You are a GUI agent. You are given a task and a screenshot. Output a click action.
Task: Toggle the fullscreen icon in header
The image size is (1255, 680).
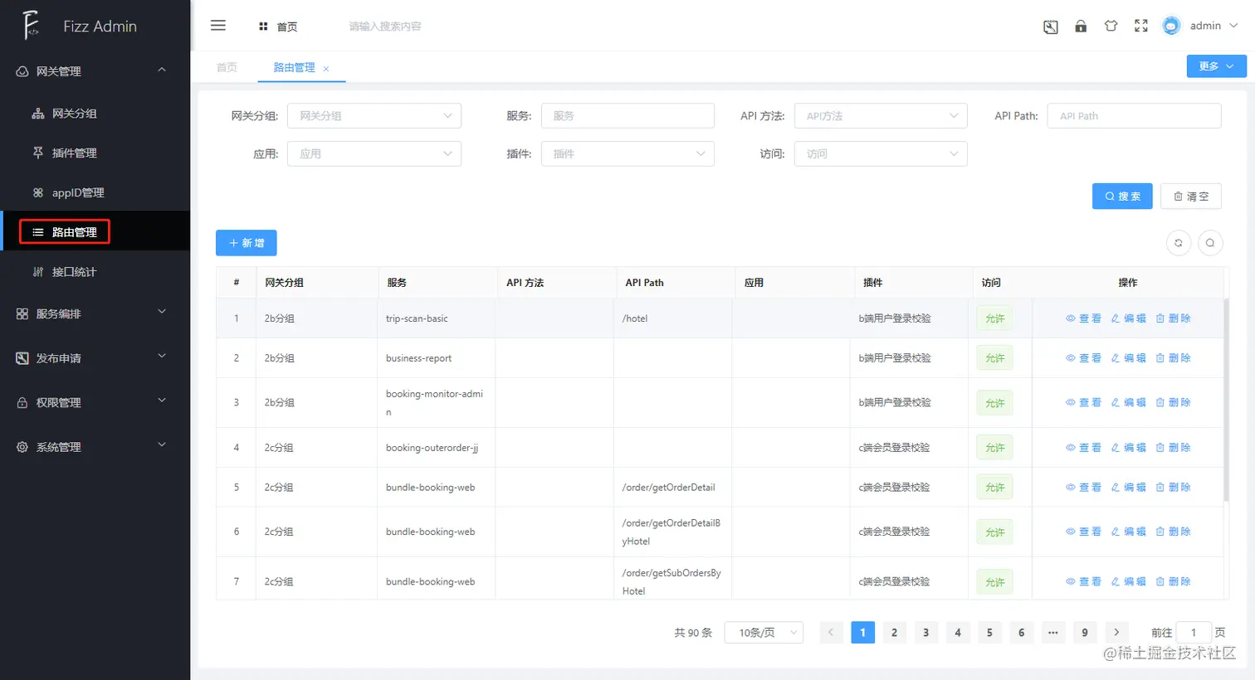tap(1141, 26)
